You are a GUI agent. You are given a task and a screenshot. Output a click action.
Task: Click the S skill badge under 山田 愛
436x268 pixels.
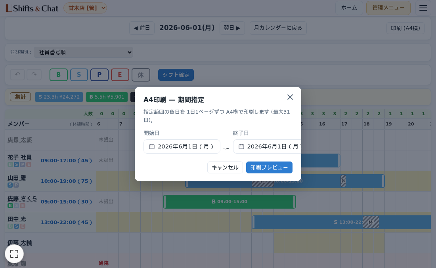click(x=10, y=185)
